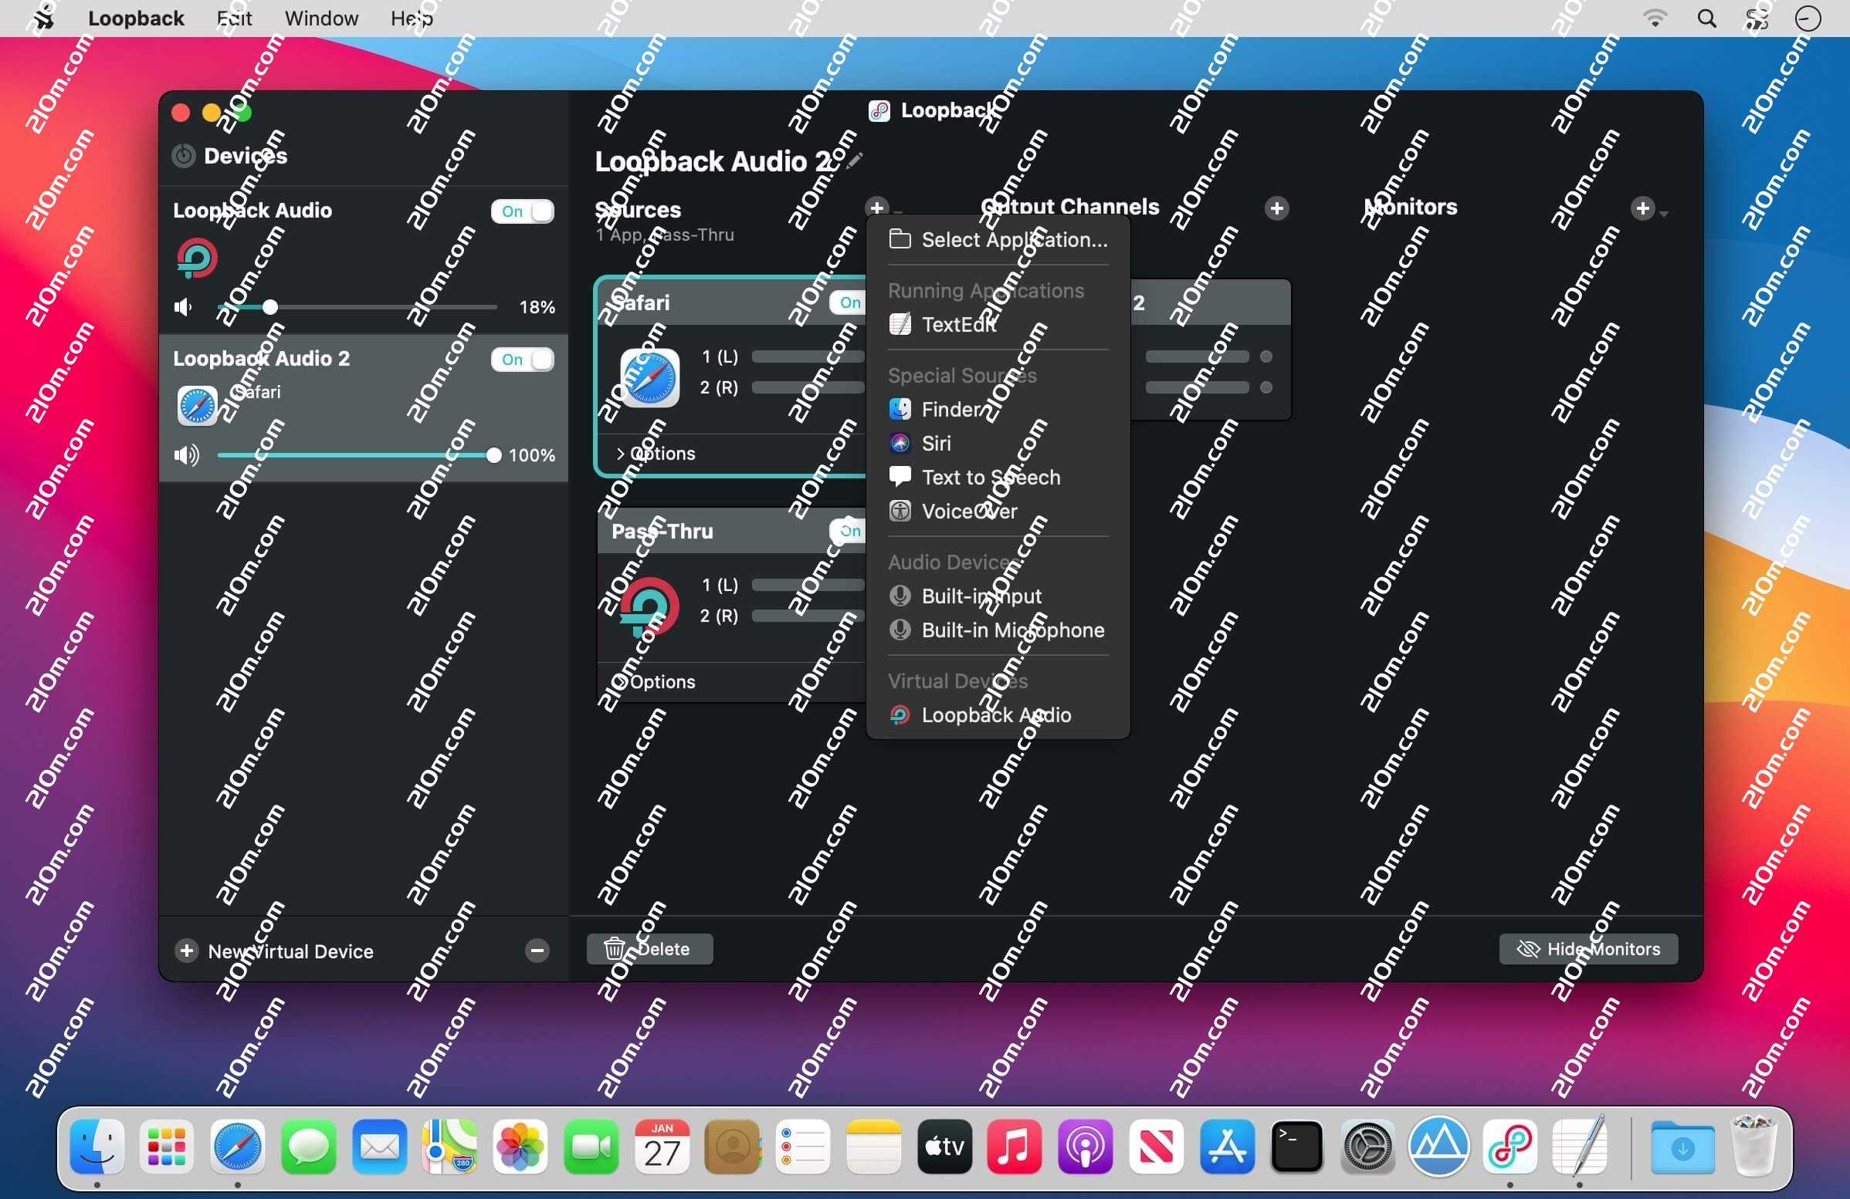Image resolution: width=1850 pixels, height=1199 pixels.
Task: Open Edit menu in menu bar
Action: tap(234, 18)
